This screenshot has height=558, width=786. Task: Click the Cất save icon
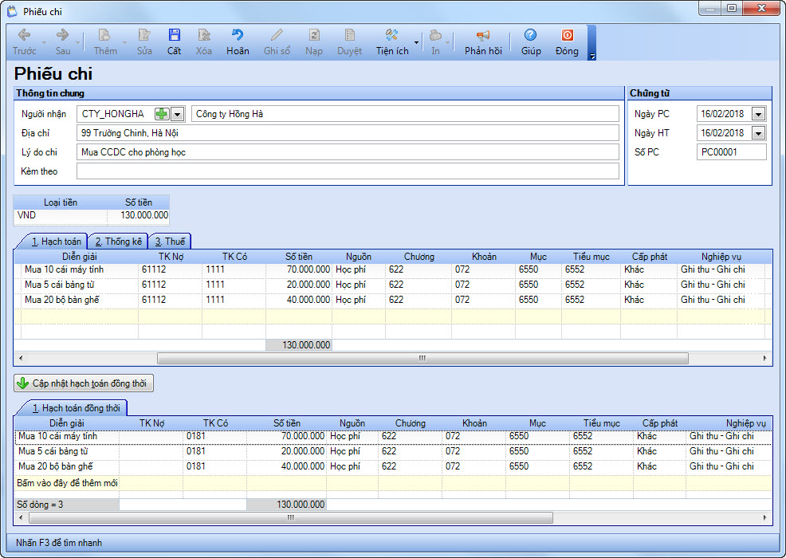[174, 35]
